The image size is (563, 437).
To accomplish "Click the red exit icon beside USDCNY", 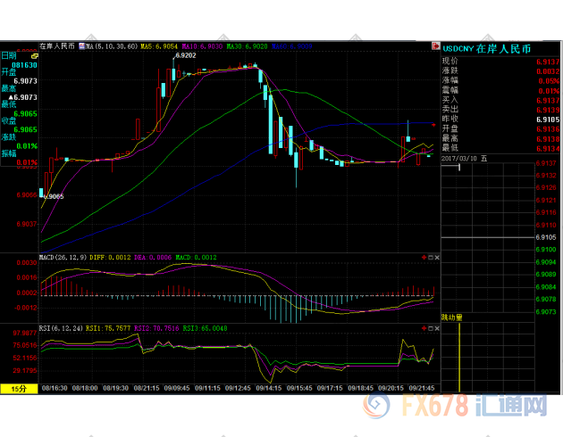I will pos(435,45).
